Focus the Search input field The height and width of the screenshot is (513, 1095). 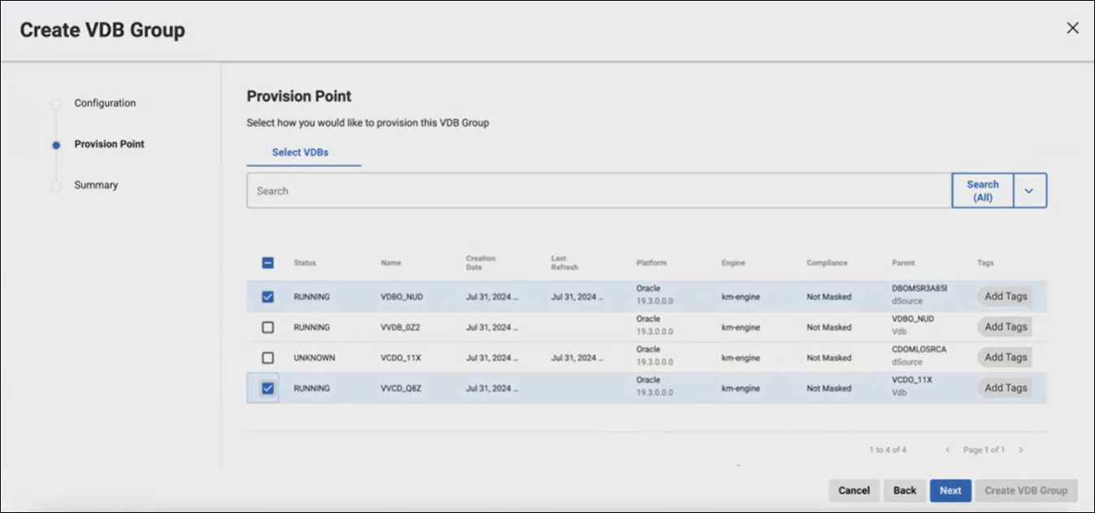[598, 191]
